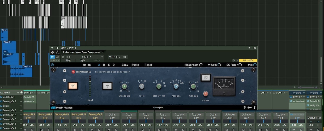Click plugin Copy button
This screenshot has width=324, height=131.
coord(125,65)
